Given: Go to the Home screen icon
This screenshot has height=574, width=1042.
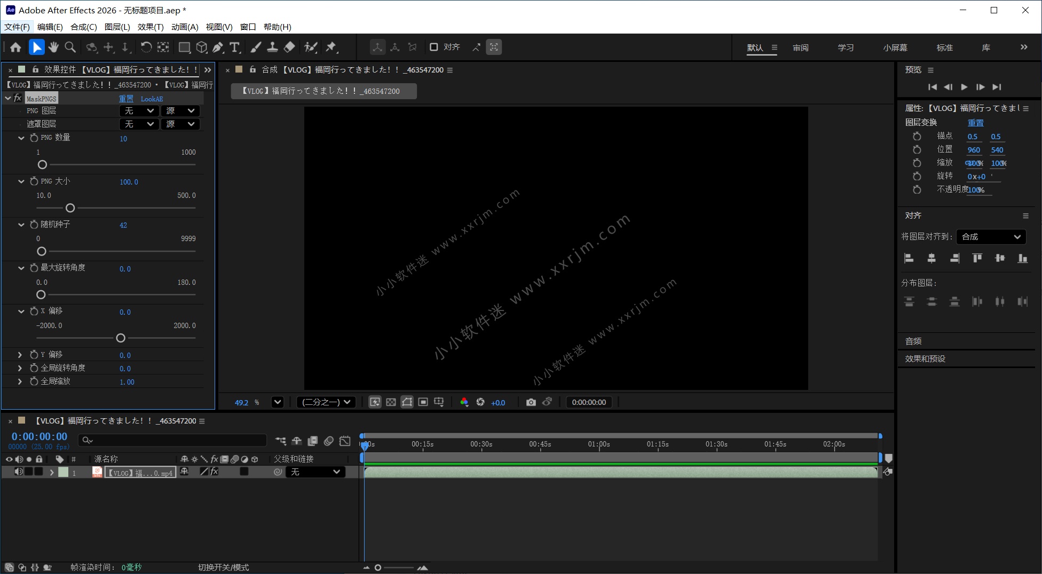Looking at the screenshot, I should [15, 47].
